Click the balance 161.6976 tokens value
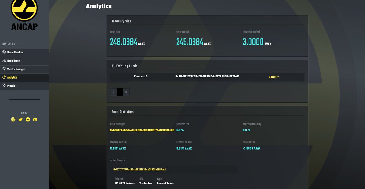Viewport: 365px width, 189px height. [125, 184]
